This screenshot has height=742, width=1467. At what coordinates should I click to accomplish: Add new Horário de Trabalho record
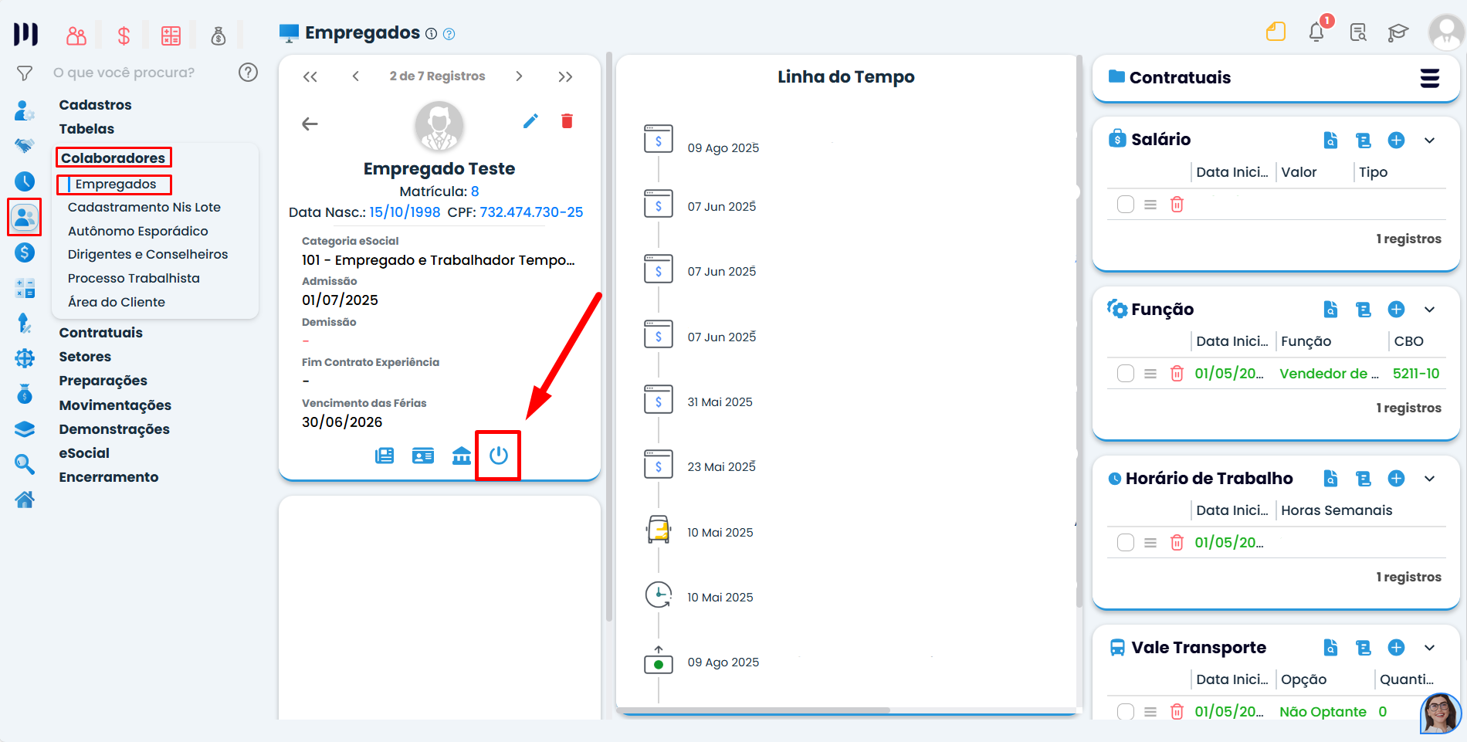1396,479
